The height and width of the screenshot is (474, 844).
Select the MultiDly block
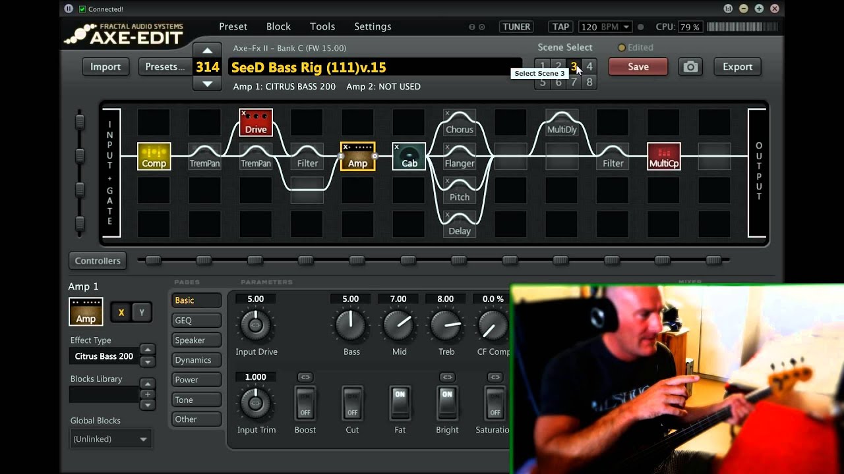pyautogui.click(x=562, y=122)
